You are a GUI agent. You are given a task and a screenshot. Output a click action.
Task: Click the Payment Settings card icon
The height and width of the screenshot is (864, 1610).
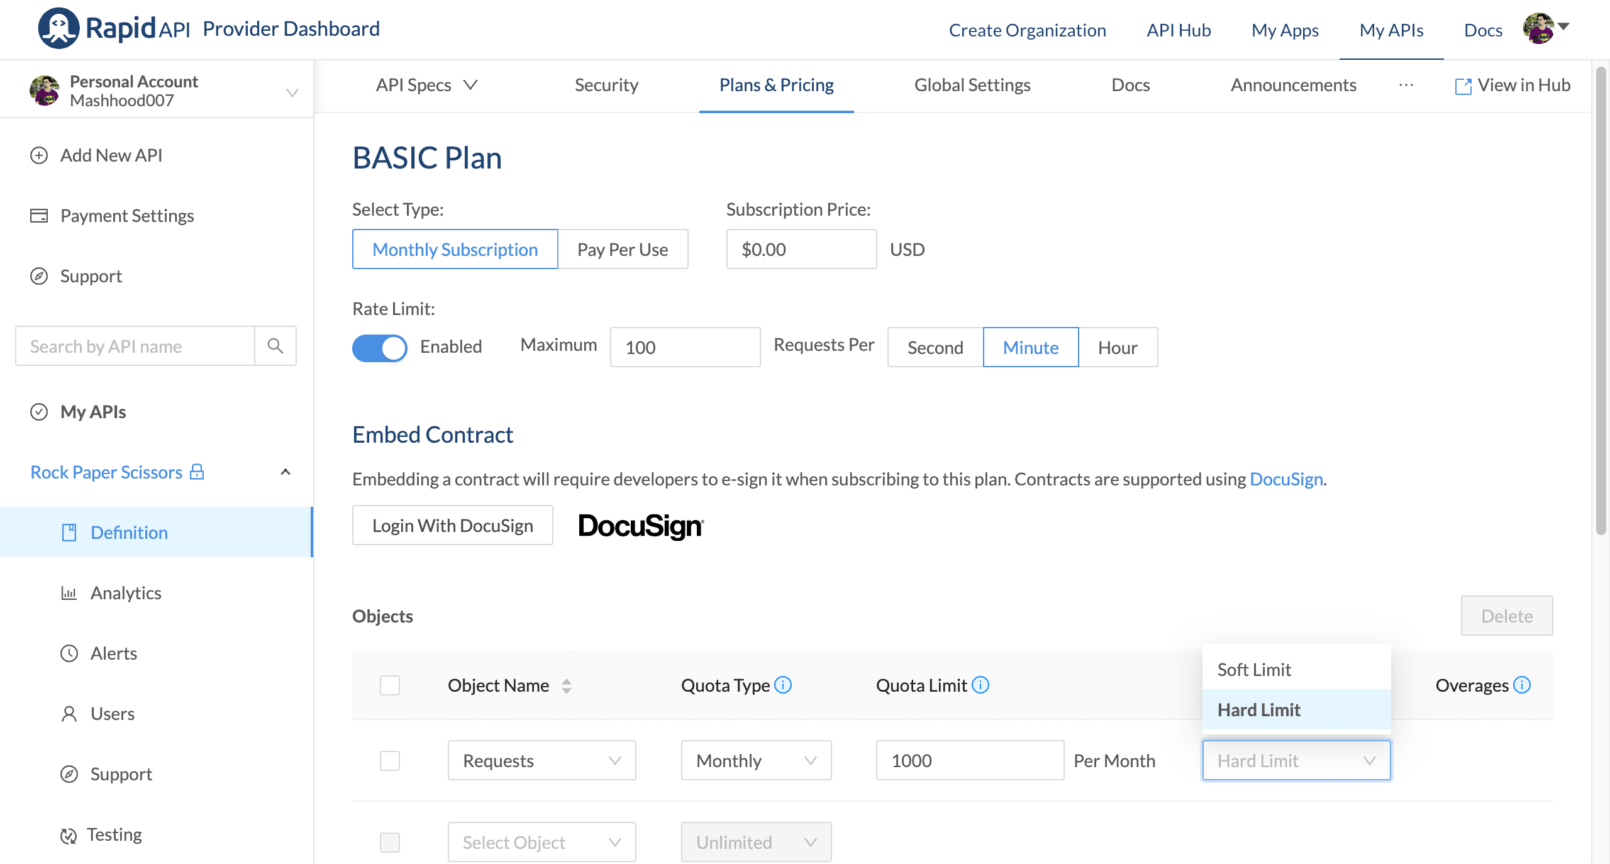(39, 216)
